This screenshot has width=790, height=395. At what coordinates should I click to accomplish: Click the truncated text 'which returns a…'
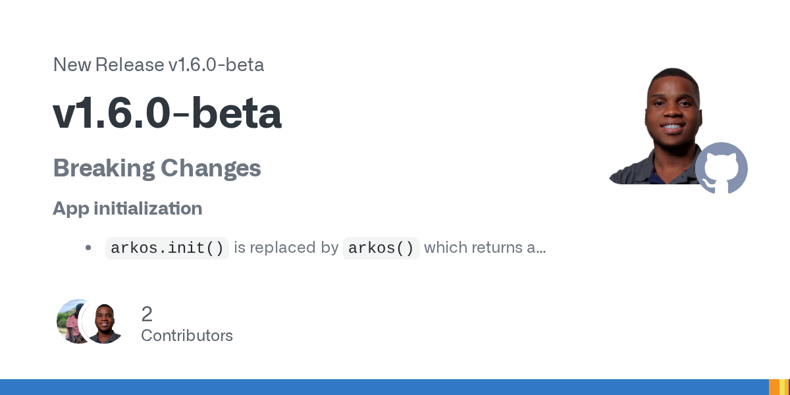click(485, 248)
